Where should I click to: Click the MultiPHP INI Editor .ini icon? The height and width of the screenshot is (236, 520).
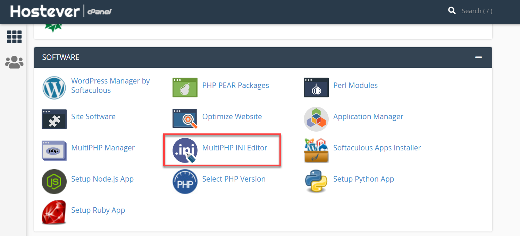185,150
